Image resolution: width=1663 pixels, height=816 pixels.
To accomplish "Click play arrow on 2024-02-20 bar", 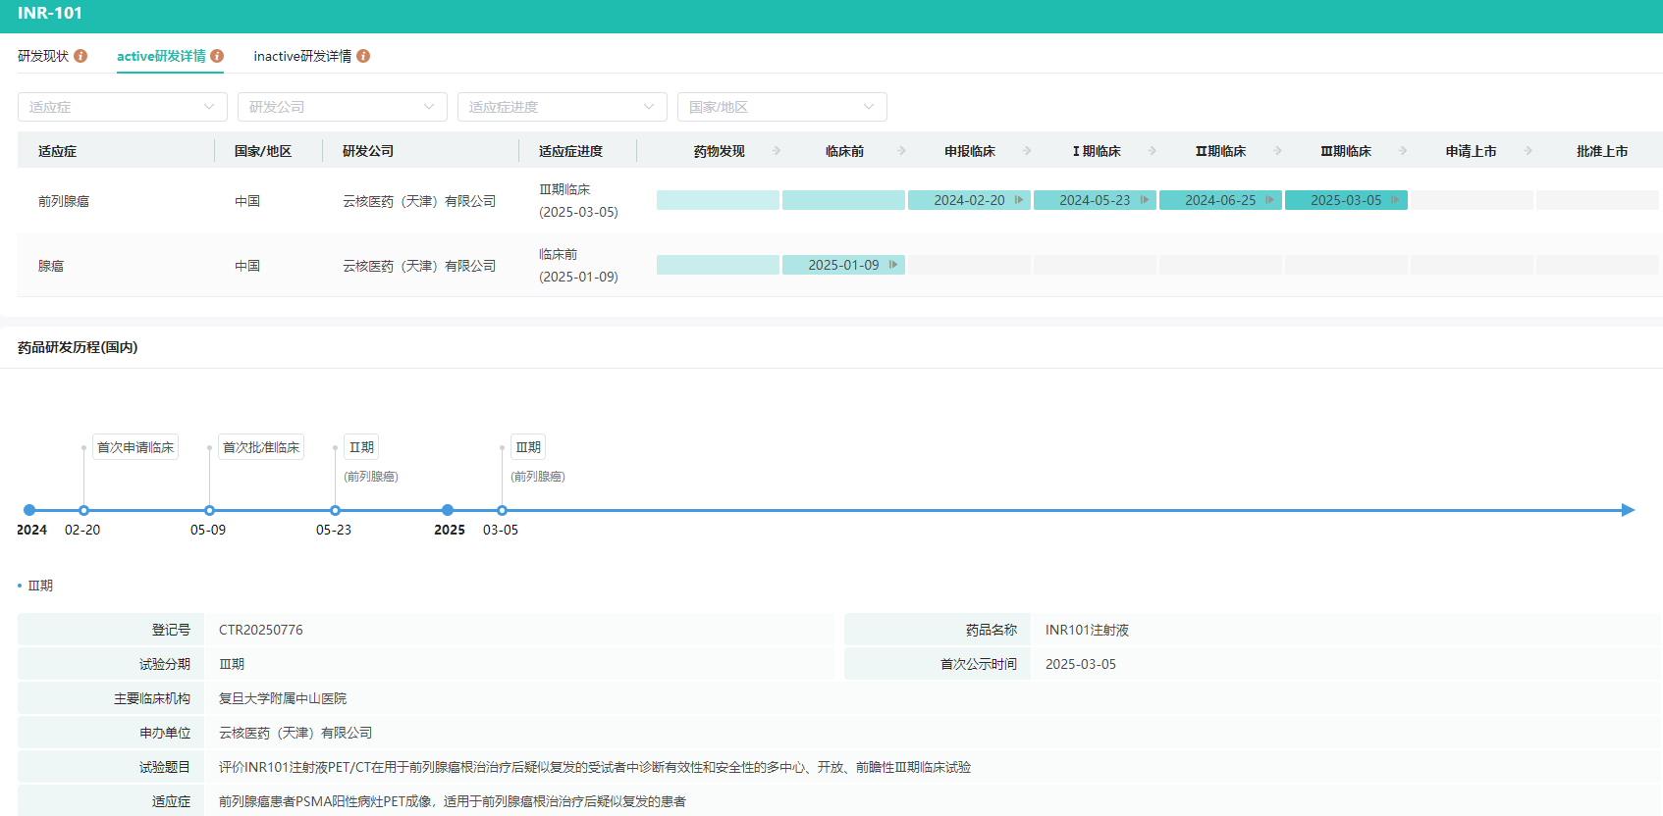I will click(x=1019, y=200).
